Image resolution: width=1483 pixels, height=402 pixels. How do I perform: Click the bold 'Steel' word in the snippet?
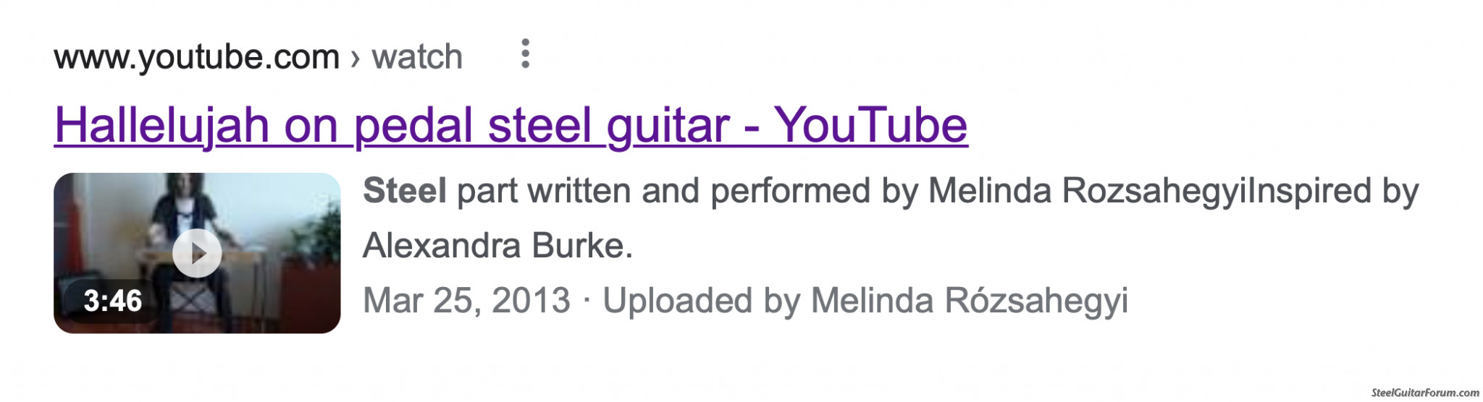404,191
